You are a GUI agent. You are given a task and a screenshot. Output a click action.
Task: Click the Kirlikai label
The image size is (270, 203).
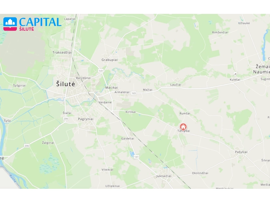pos(130,112)
